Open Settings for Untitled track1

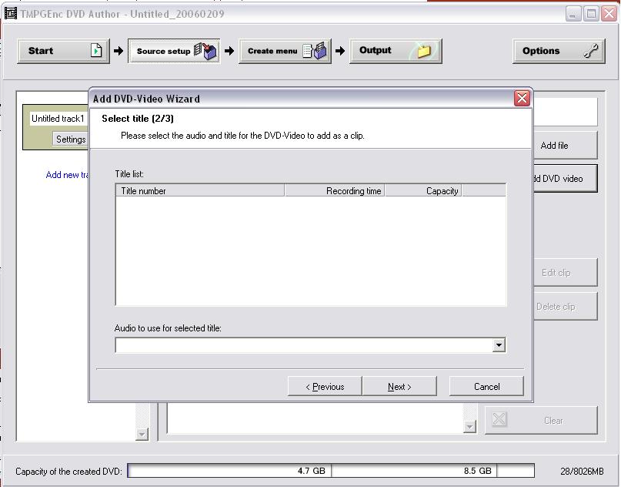71,139
